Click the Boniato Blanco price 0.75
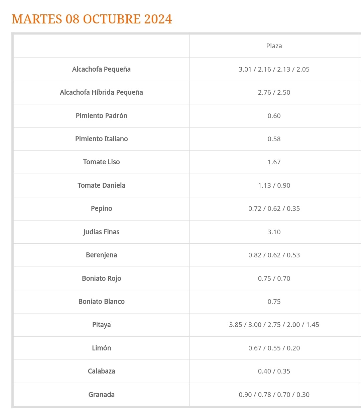Viewport: 361px width, 409px height. click(x=274, y=302)
